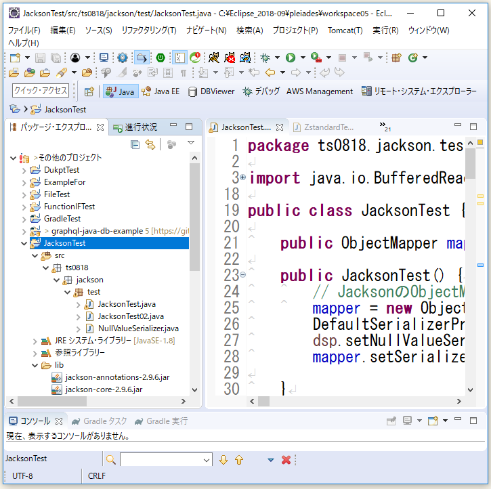Click the Debug bug toolbar icon
Screen dimensions: 491x489
265,58
